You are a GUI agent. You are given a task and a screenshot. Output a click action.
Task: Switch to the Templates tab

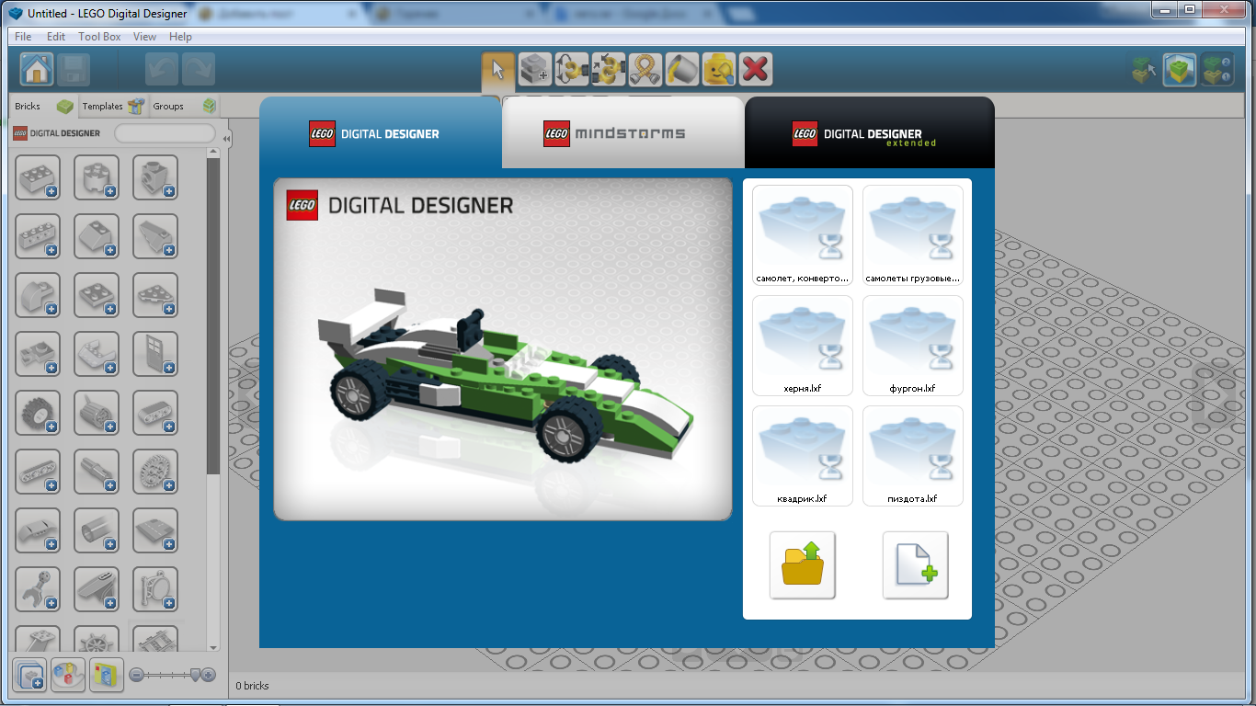[x=113, y=106]
